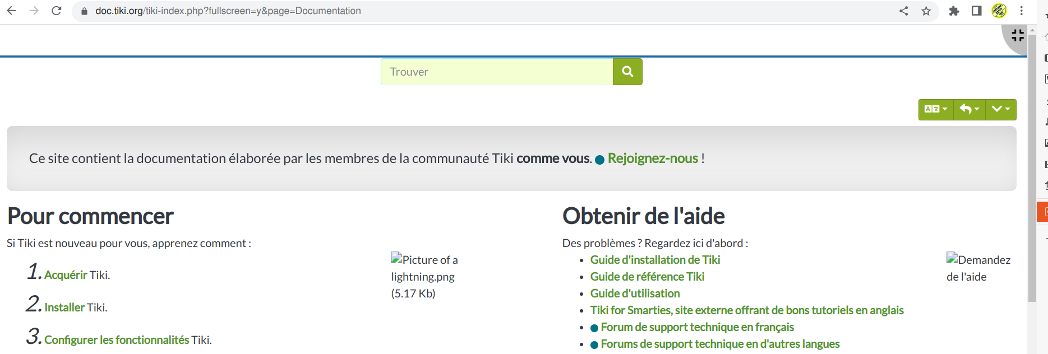Expand the page actions chevron dropdown
Screen dimensions: 1048x354
click(x=1001, y=109)
